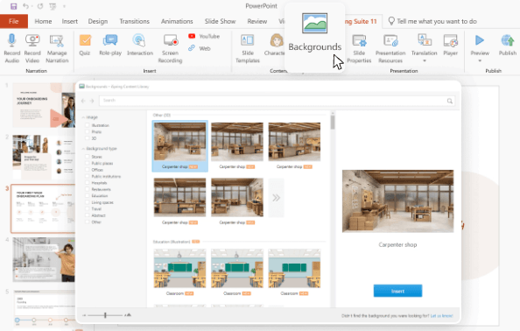The height and width of the screenshot is (331, 520).
Task: Click the Screen Recording icon
Action: click(171, 40)
